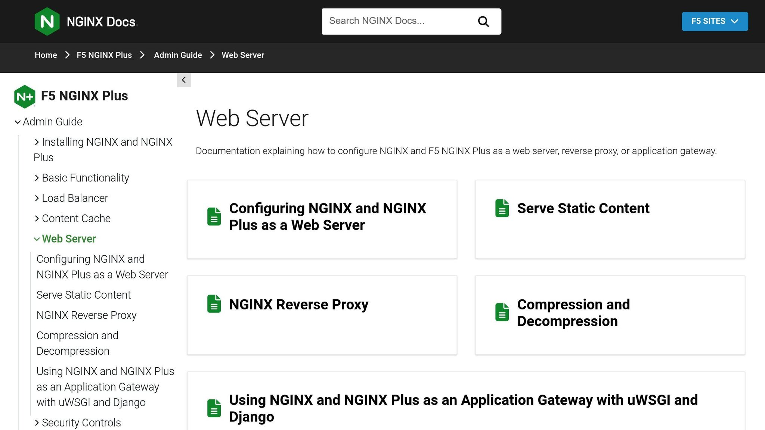Click Web Server breadcrumb
This screenshot has width=765, height=430.
tap(243, 55)
